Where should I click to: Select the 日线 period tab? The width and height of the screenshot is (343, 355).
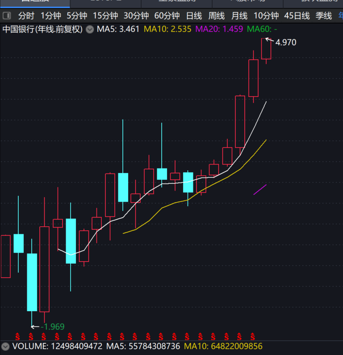click(194, 16)
